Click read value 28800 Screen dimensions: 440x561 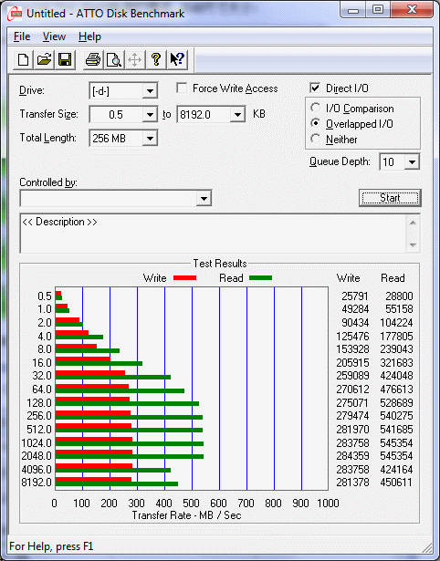coord(399,296)
